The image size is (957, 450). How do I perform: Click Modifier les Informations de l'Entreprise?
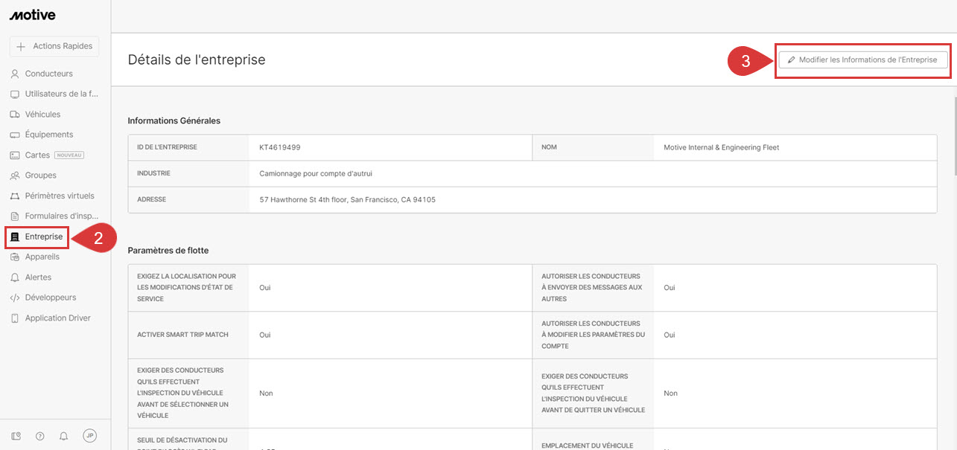click(x=862, y=60)
